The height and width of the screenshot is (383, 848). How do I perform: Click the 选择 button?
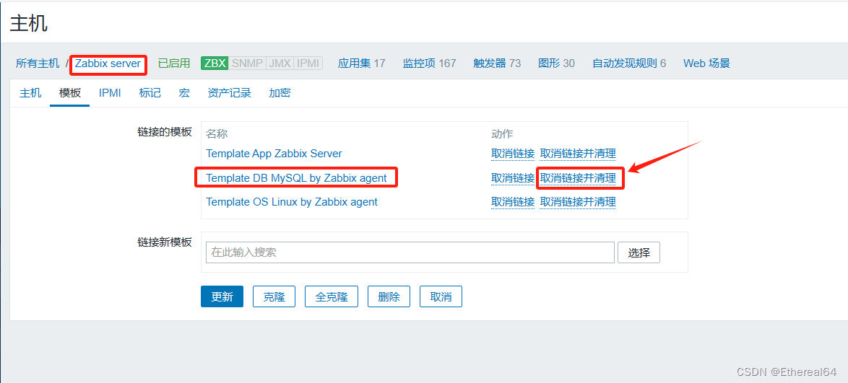639,252
